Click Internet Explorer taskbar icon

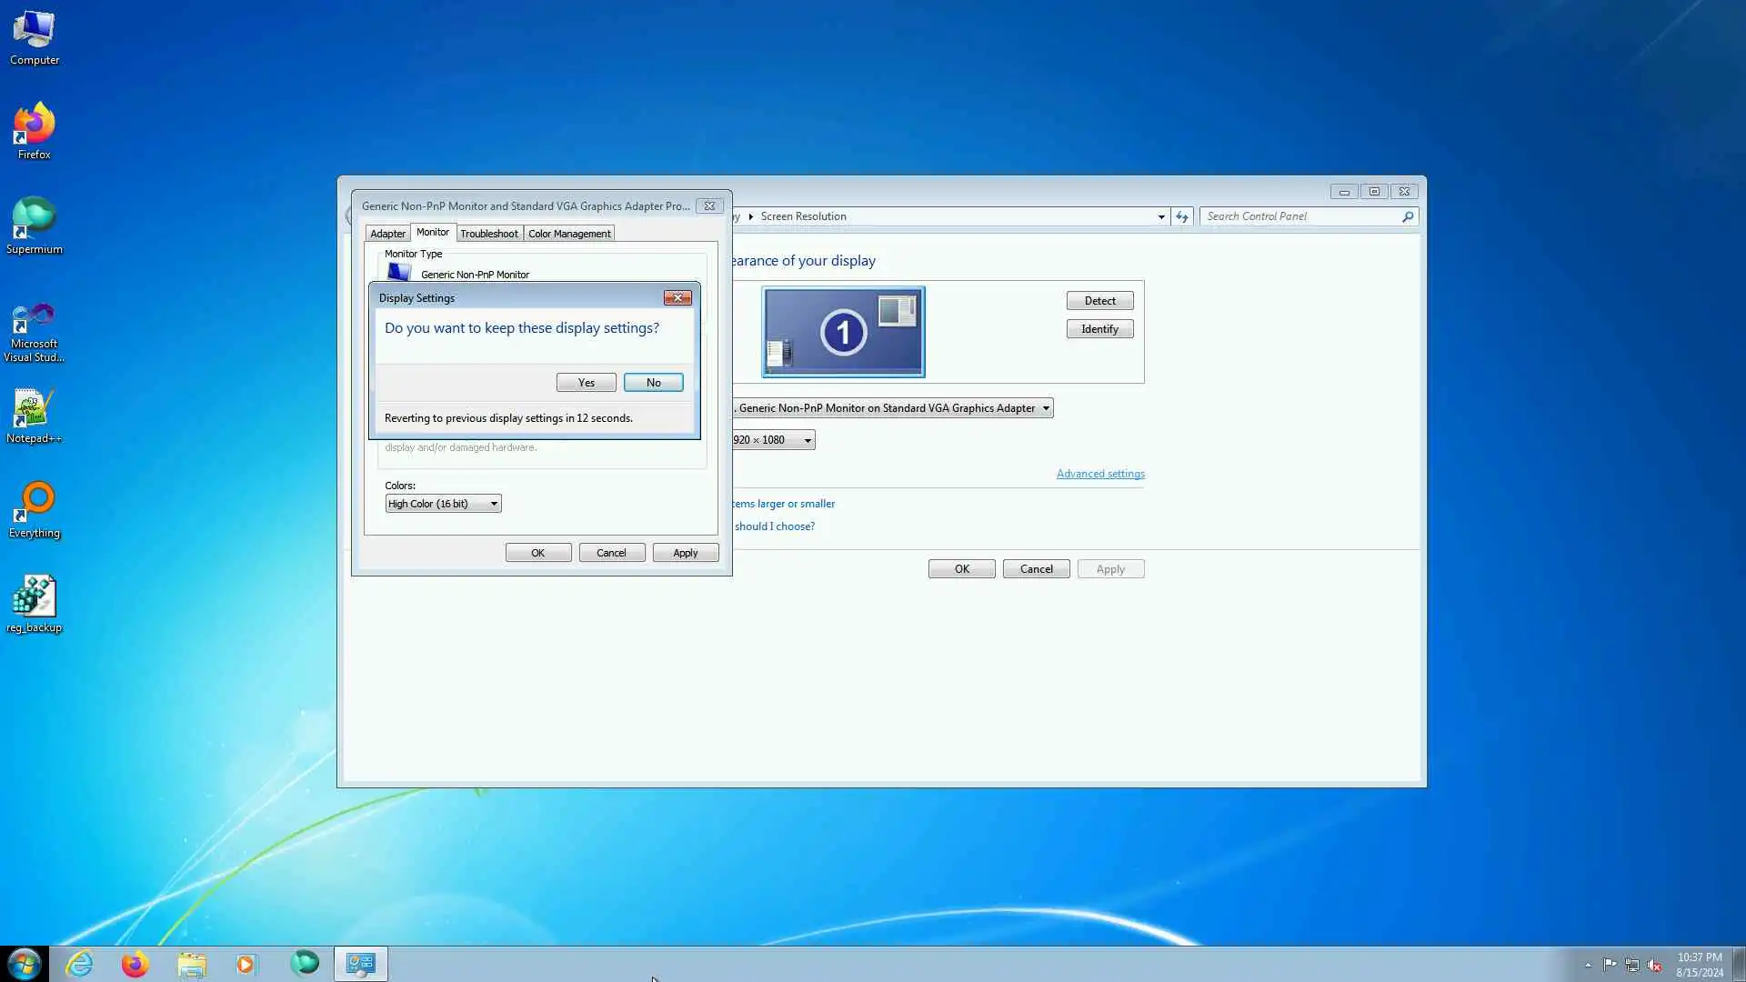click(x=80, y=964)
